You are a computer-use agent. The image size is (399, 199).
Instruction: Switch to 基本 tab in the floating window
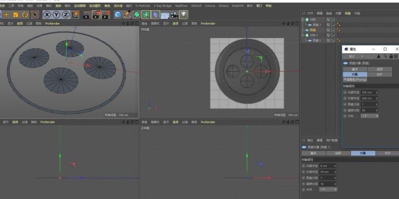[x=355, y=69]
